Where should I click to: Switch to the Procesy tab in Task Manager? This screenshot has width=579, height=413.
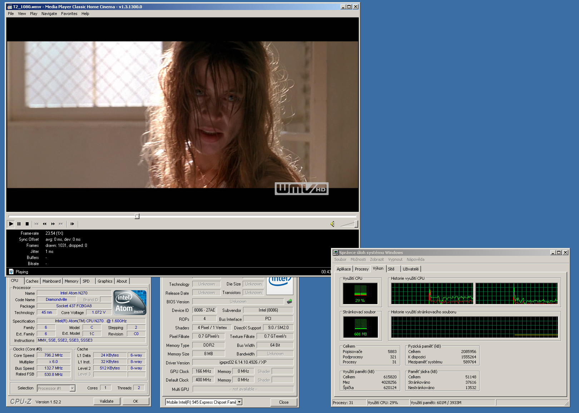(362, 269)
